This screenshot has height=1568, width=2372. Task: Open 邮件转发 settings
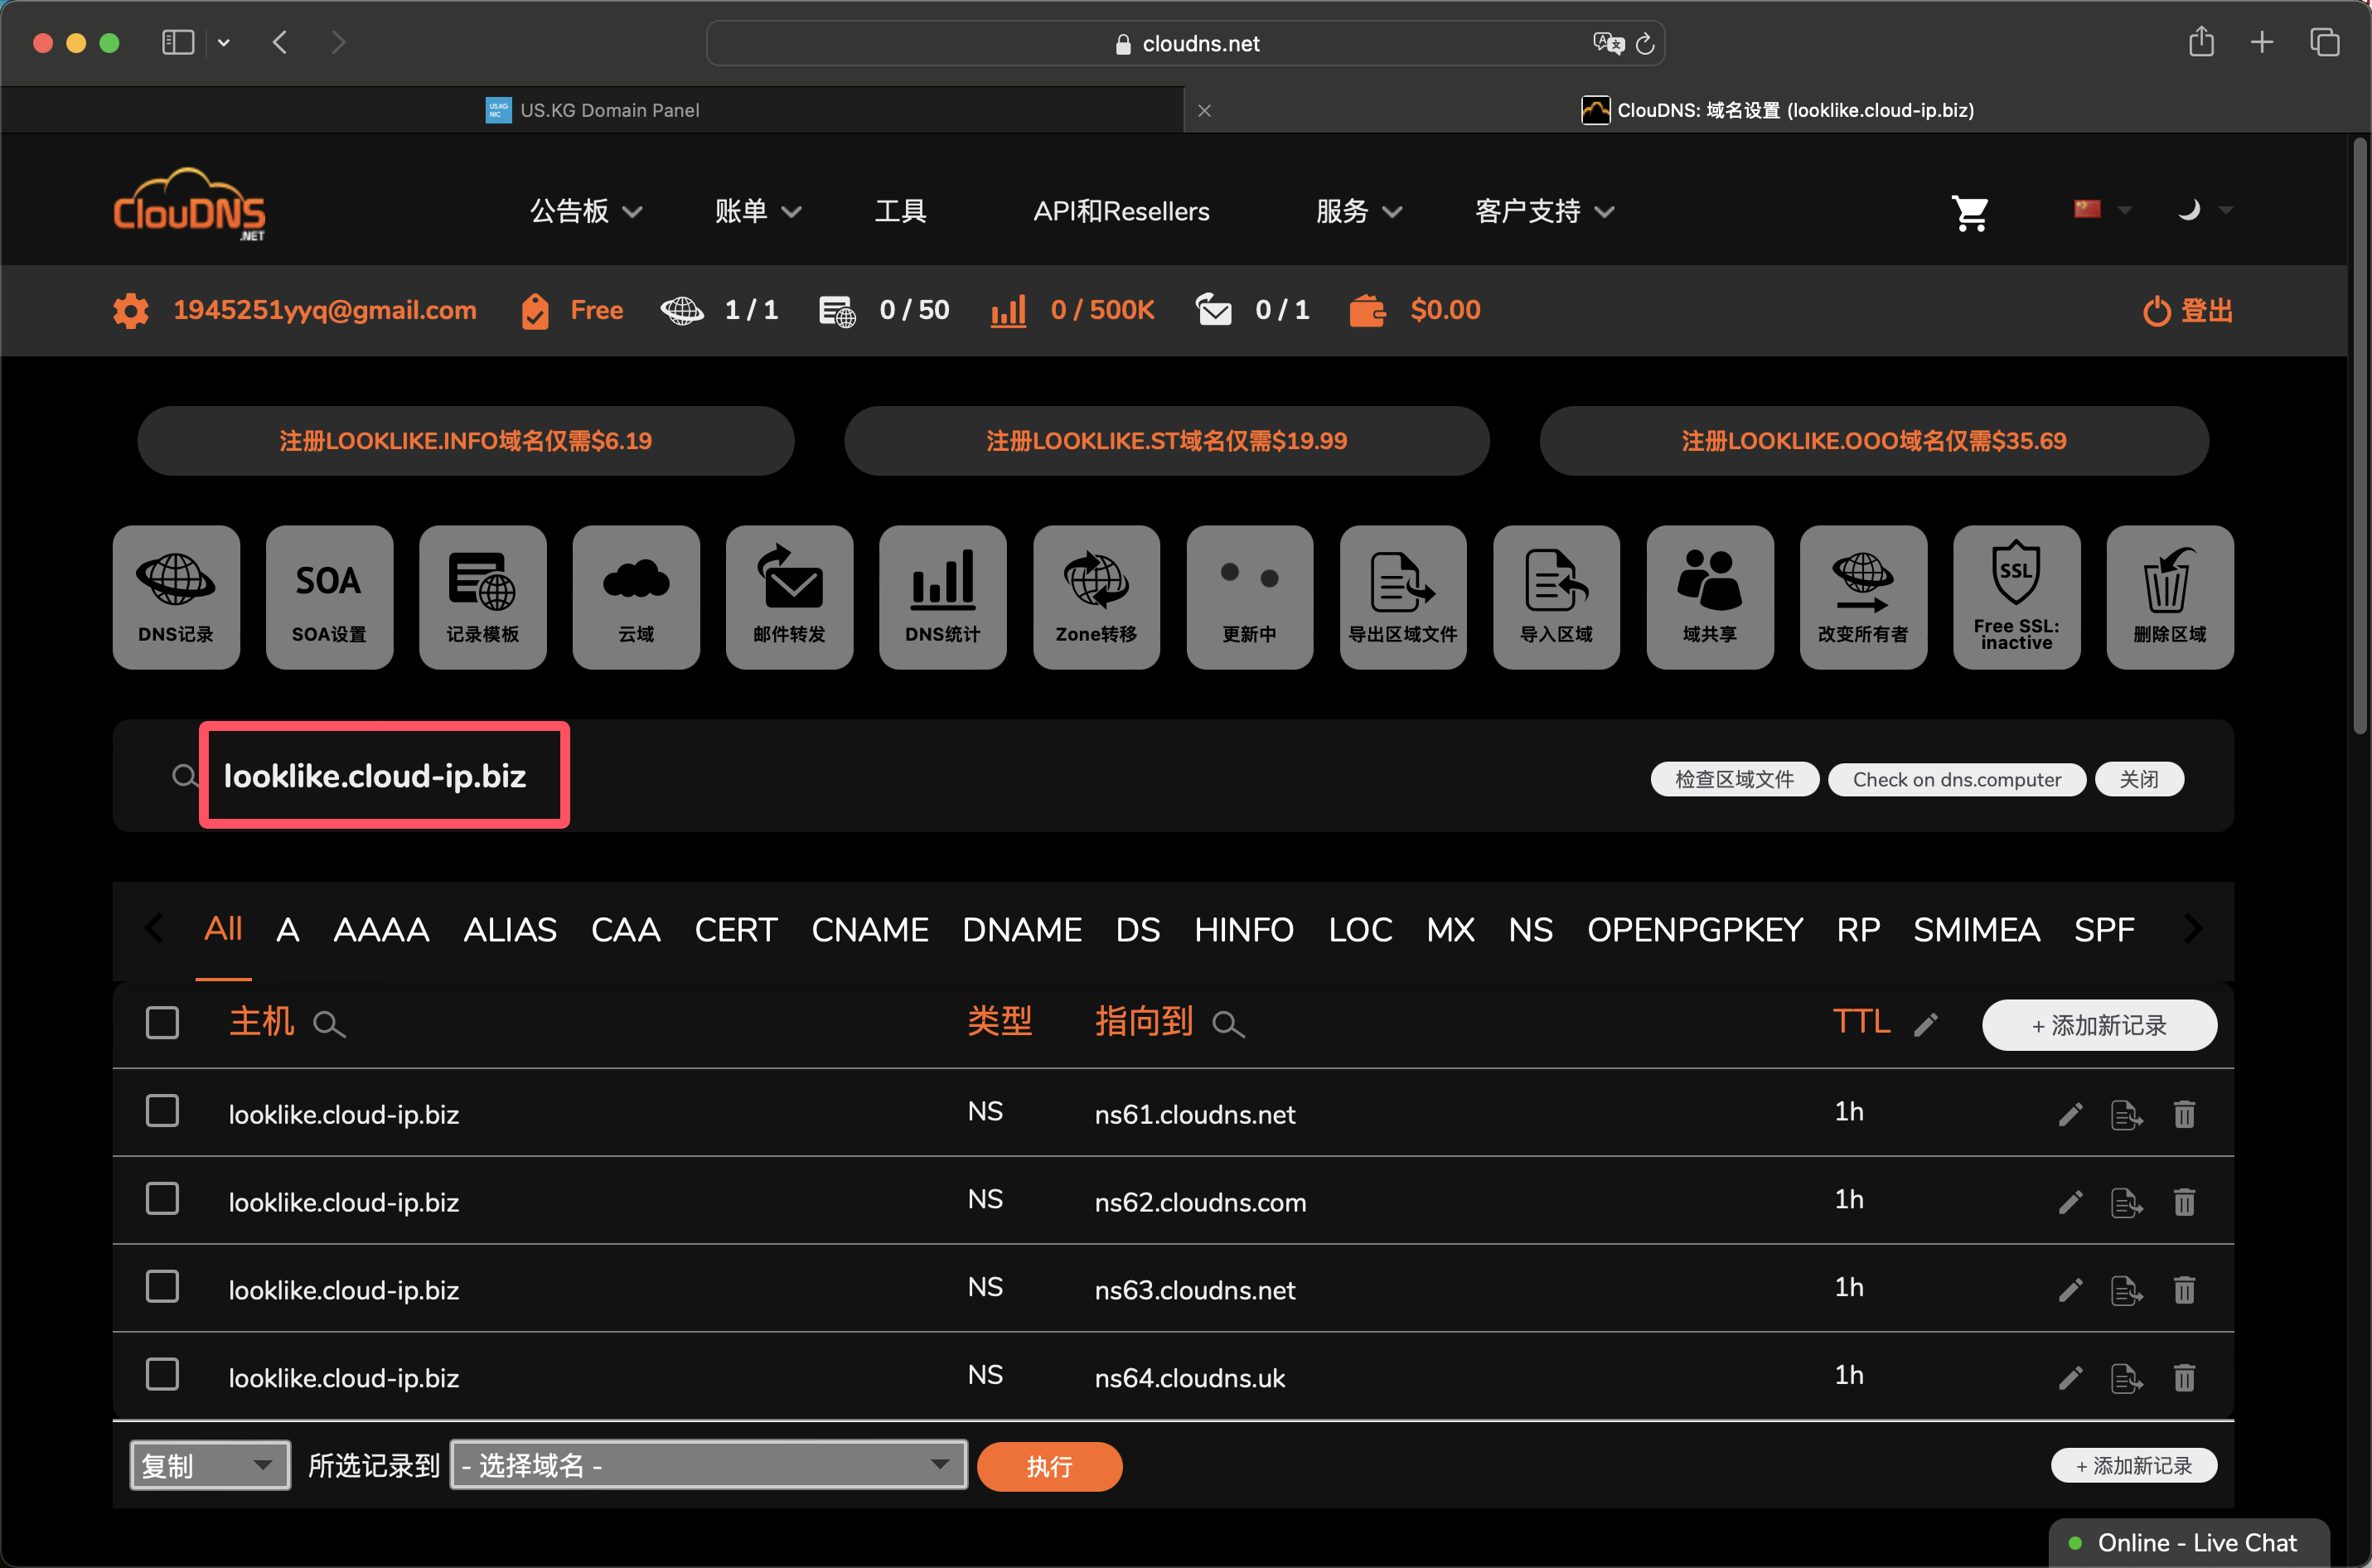791,597
